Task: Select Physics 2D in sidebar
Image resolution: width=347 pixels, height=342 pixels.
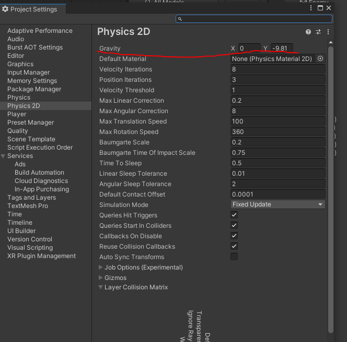Action: pos(45,106)
